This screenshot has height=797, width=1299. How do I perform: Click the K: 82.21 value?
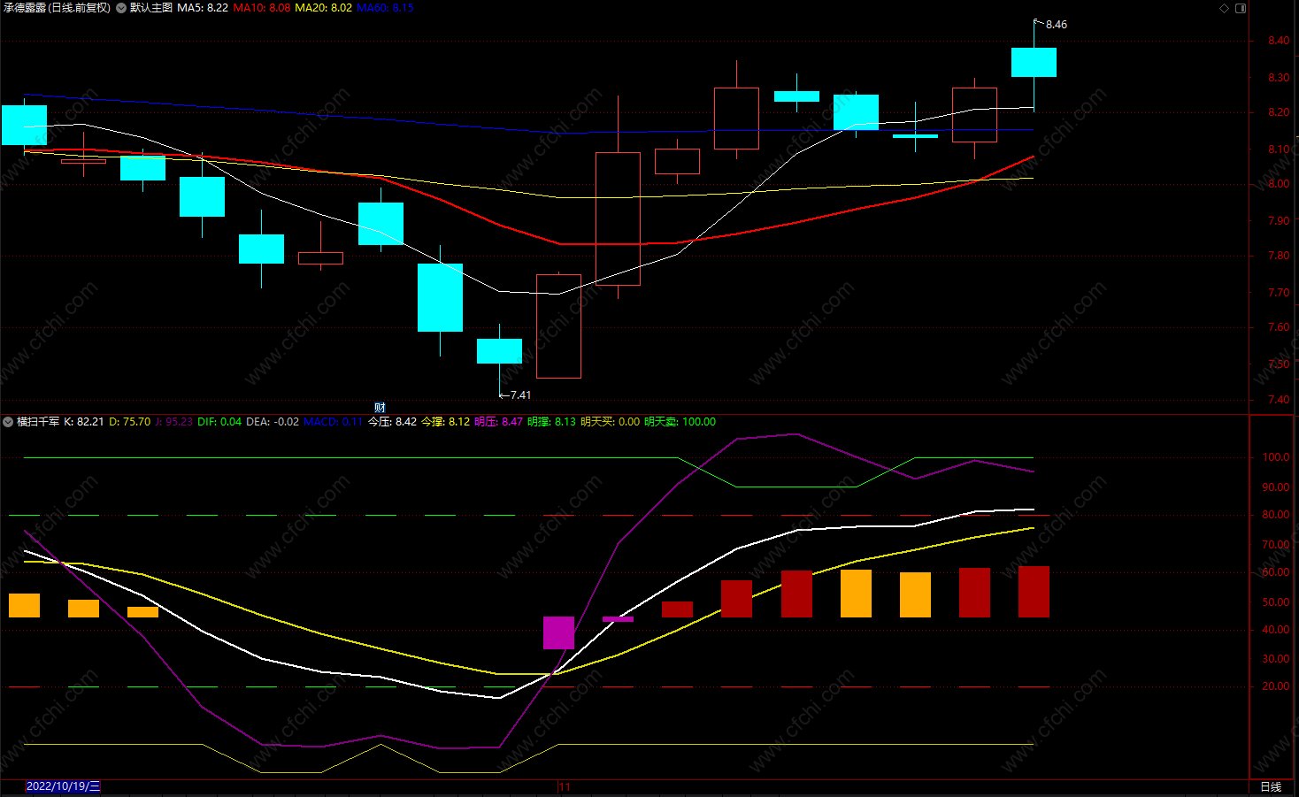(x=84, y=422)
